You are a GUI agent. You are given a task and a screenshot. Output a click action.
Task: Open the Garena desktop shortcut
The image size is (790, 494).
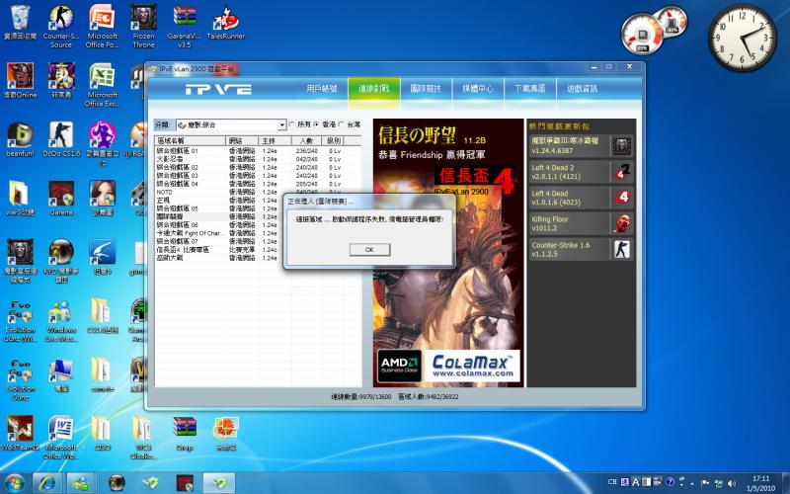click(61, 196)
